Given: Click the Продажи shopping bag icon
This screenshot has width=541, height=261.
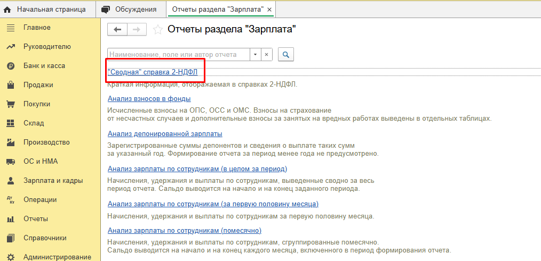Looking at the screenshot, I should 11,85.
